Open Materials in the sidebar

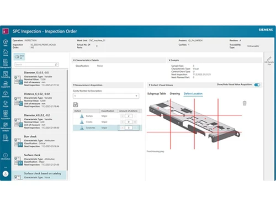pyautogui.click(x=6, y=94)
